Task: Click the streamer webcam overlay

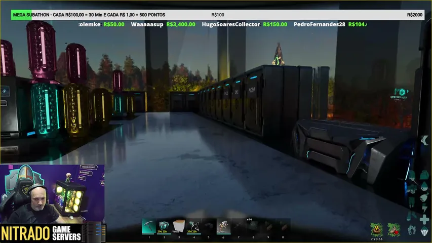Action: tap(52, 194)
